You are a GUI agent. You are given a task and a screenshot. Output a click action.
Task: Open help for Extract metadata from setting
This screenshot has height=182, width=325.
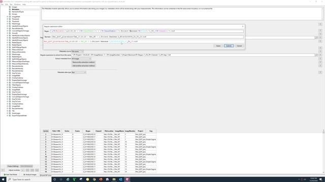coord(320,59)
